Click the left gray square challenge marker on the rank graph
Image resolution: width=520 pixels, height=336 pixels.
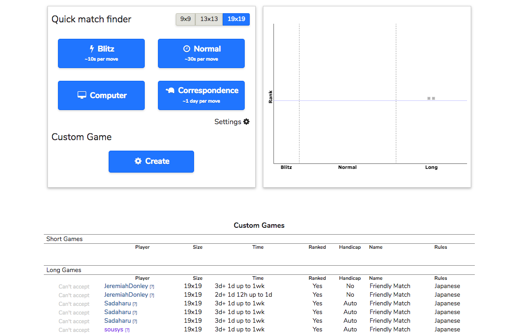coord(429,99)
